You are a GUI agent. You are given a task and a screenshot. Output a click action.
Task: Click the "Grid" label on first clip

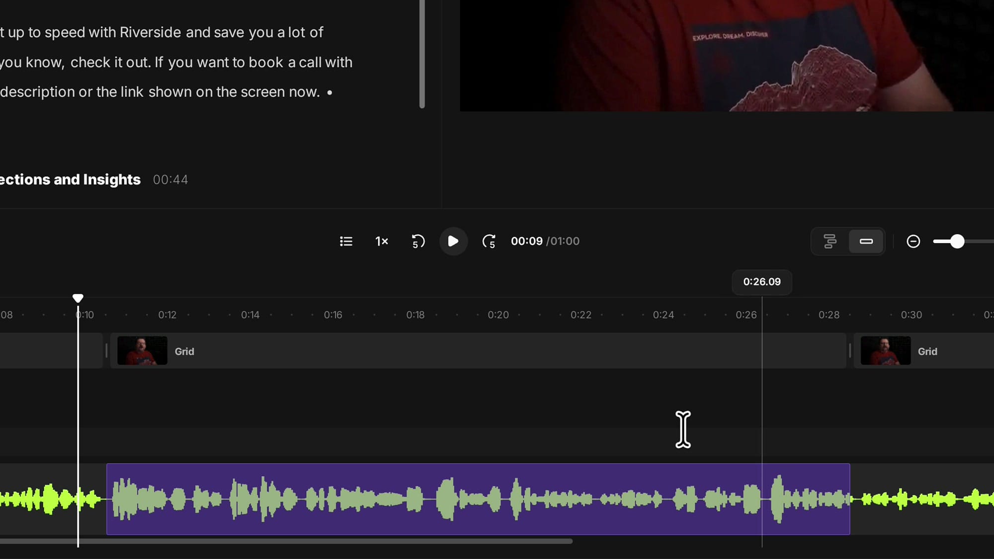click(x=184, y=351)
